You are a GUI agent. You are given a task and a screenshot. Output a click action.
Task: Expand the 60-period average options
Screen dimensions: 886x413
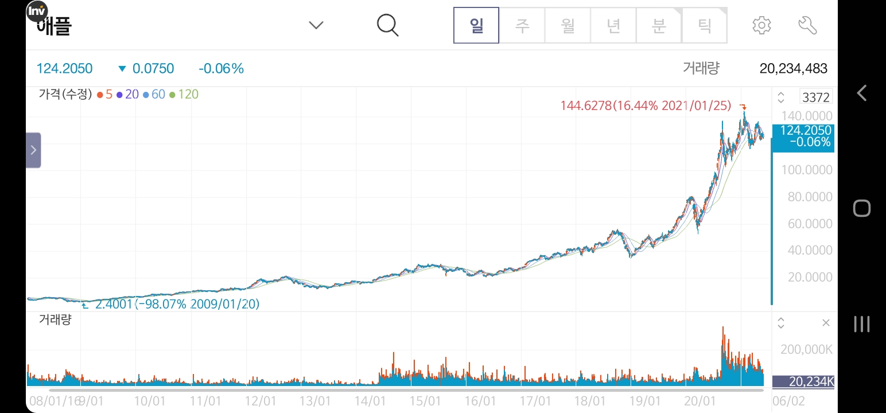[156, 93]
